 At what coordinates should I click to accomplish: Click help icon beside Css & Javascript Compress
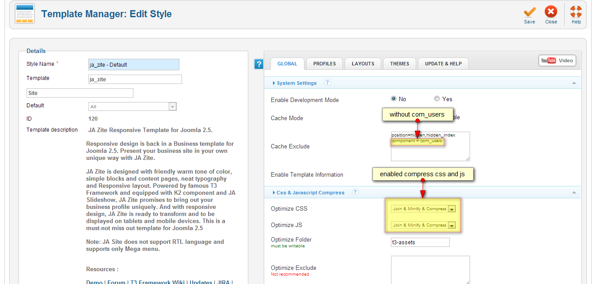coord(355,192)
